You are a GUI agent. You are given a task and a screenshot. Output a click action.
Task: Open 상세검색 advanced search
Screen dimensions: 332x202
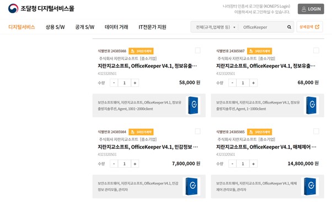(309, 27)
